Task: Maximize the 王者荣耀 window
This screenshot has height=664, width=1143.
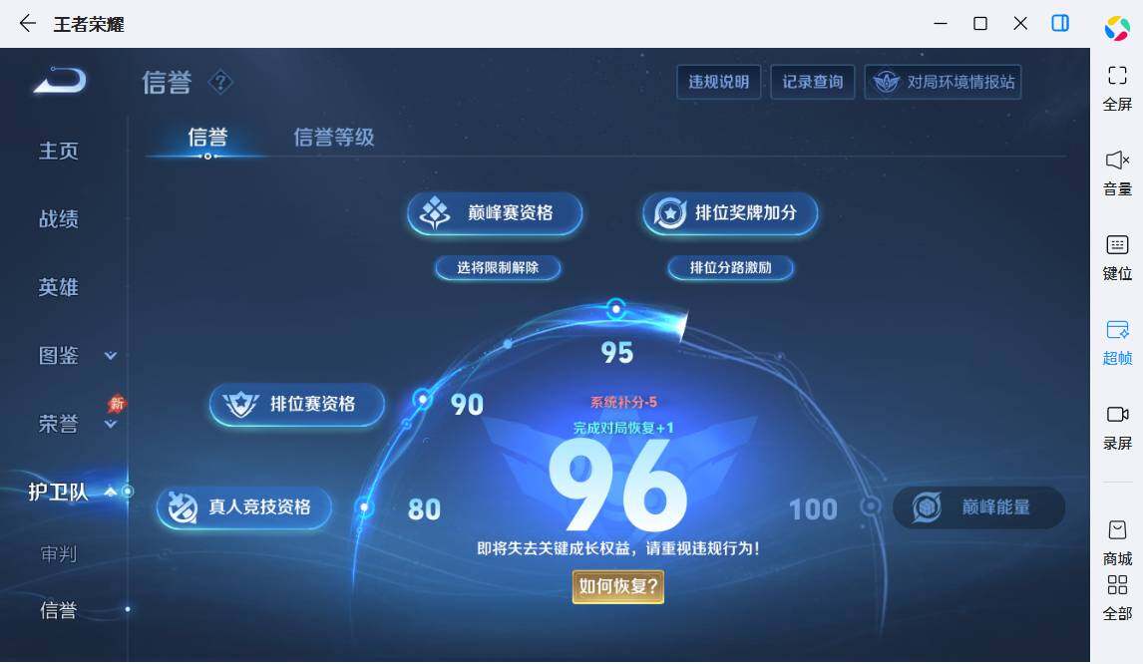Action: [x=980, y=23]
